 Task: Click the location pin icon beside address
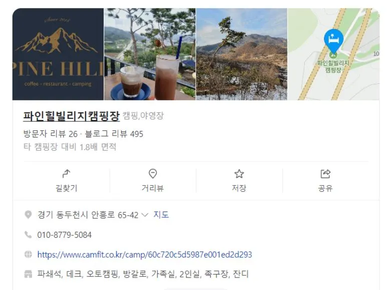point(28,215)
